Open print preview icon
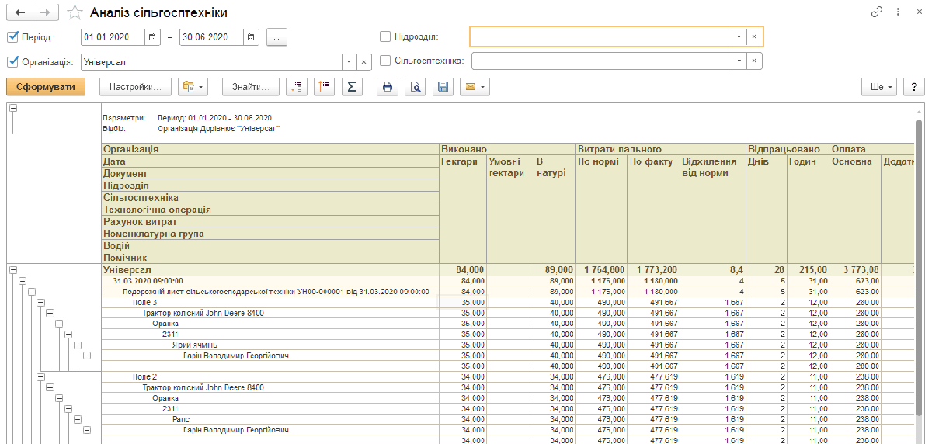 click(416, 87)
